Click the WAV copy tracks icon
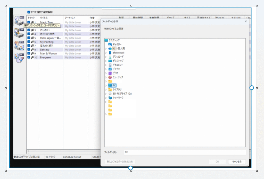 [19, 21]
